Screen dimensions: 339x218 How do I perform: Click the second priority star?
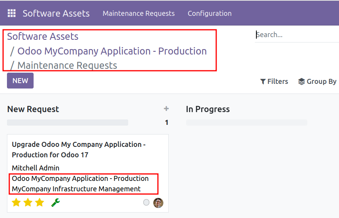point(28,203)
